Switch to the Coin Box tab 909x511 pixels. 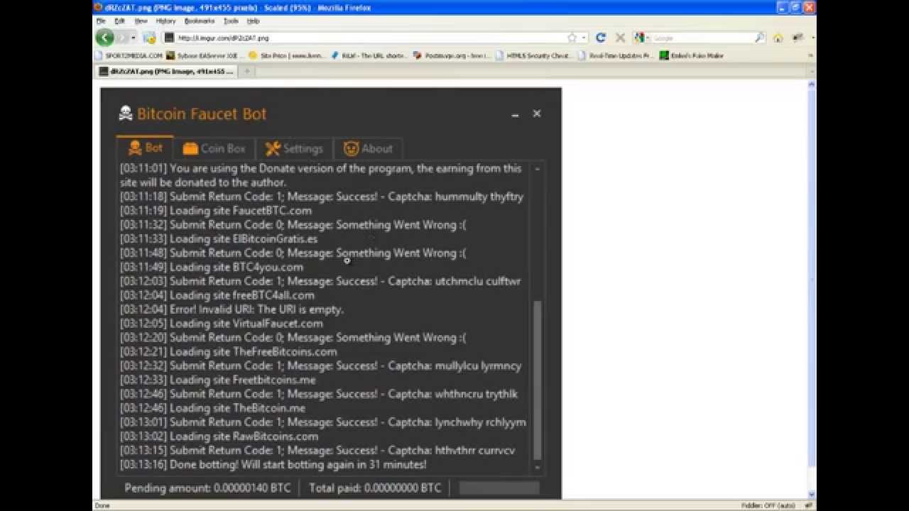tap(214, 148)
